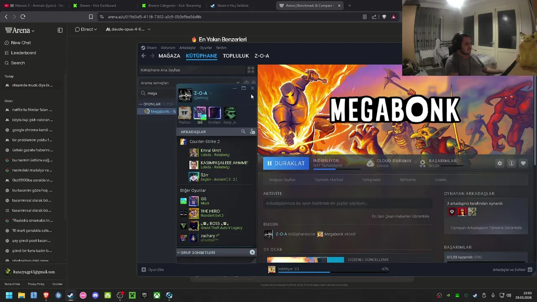Go to the TOPLULUK section
The height and width of the screenshot is (302, 537).
236,56
